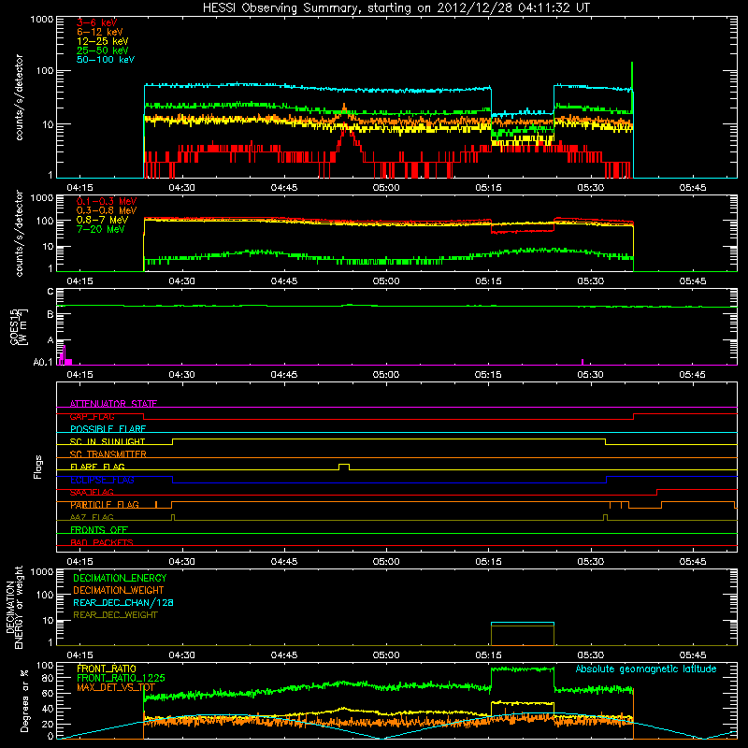Image resolution: width=748 pixels, height=748 pixels.
Task: Click the 0.1-0.3 MeV legend label
Action: (107, 201)
